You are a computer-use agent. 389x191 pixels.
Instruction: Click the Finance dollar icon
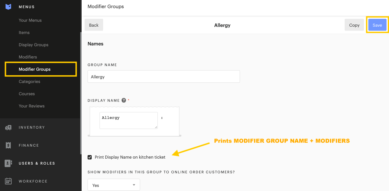tap(8, 145)
